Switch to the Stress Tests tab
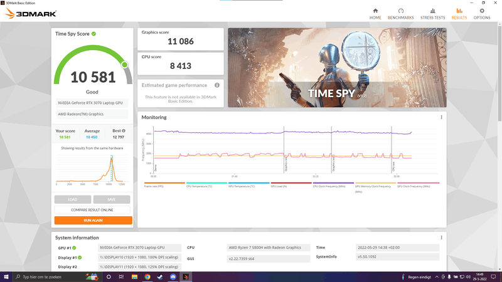This screenshot has width=502, height=282. [432, 14]
